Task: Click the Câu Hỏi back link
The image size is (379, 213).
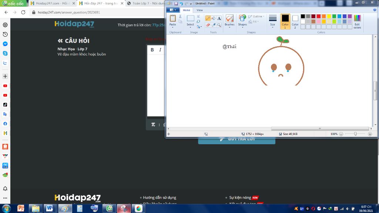Action: [x=74, y=41]
